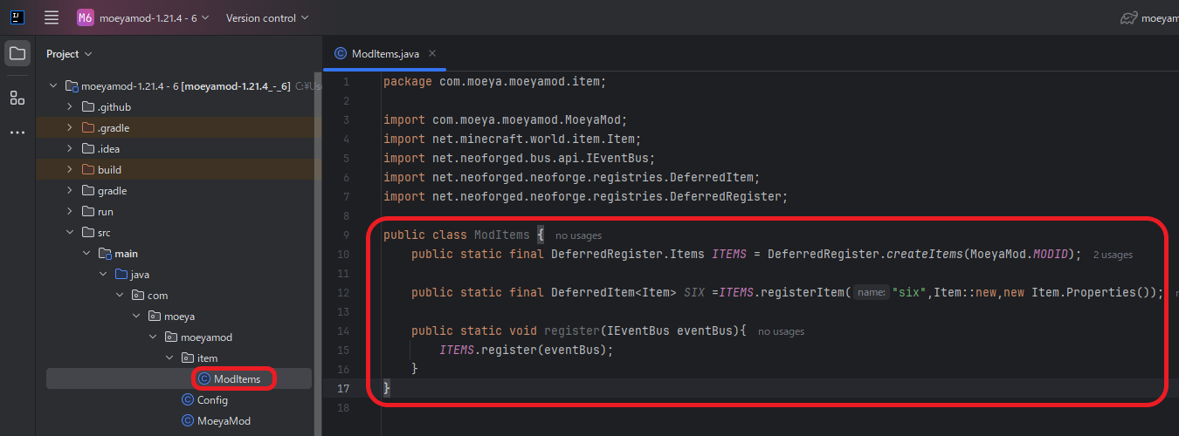Click the java source folder icon
The height and width of the screenshot is (436, 1179).
click(x=121, y=275)
